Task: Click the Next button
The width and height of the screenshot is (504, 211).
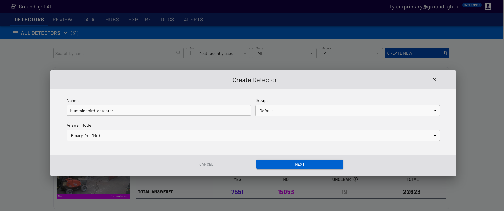Action: pyautogui.click(x=300, y=164)
